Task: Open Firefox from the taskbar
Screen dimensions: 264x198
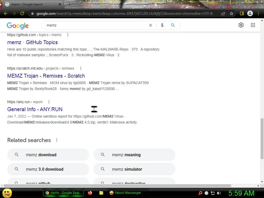Action: tap(90, 193)
